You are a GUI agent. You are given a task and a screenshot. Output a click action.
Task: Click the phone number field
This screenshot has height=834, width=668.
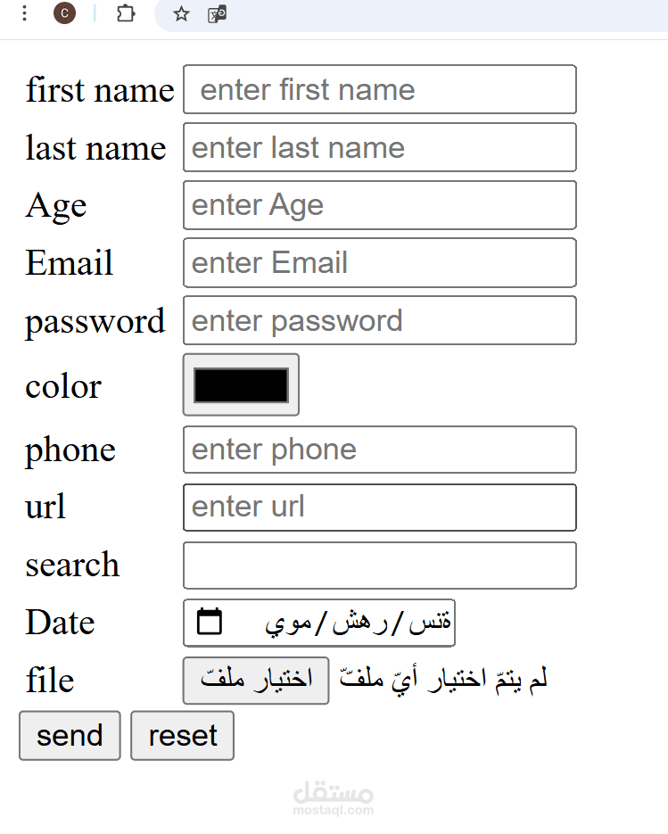pyautogui.click(x=379, y=450)
